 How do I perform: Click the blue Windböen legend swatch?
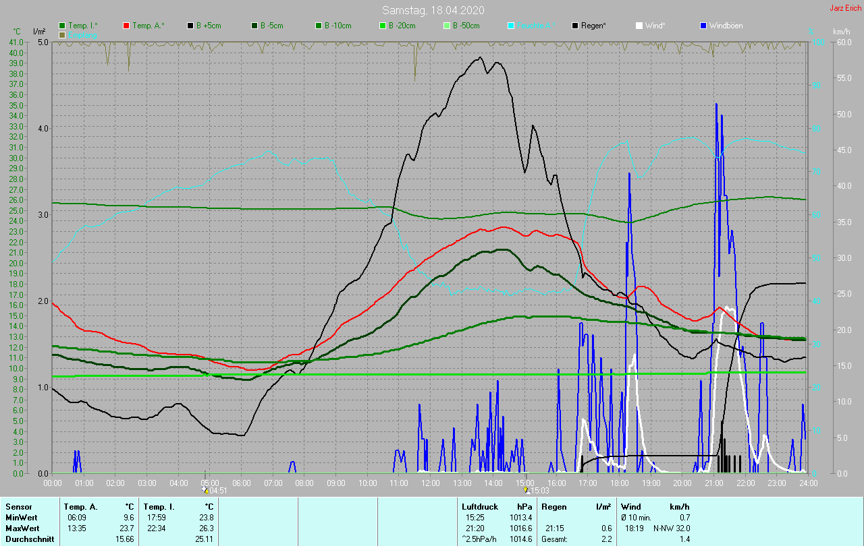point(703,26)
